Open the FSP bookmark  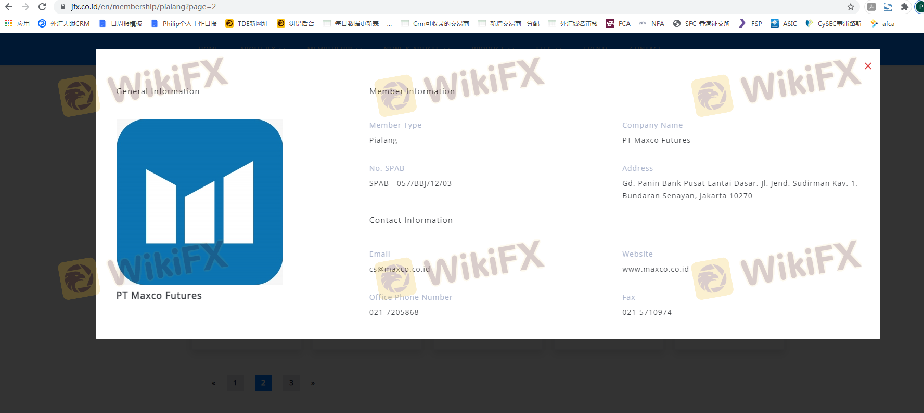[x=751, y=23]
